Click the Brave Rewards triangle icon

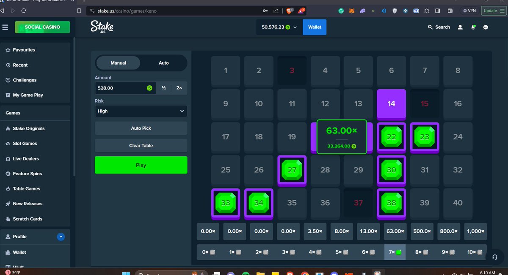[301, 11]
